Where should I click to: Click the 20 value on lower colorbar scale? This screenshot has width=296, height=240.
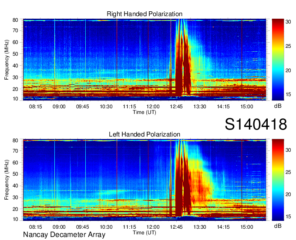pos(288,194)
